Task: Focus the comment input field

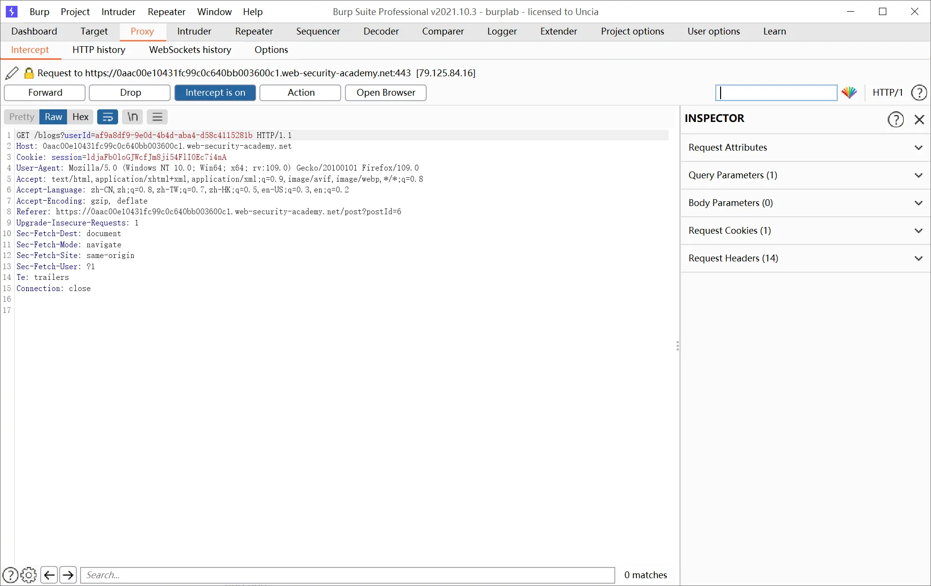Action: click(776, 92)
